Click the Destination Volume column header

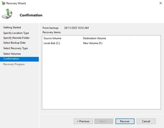click(x=106, y=38)
